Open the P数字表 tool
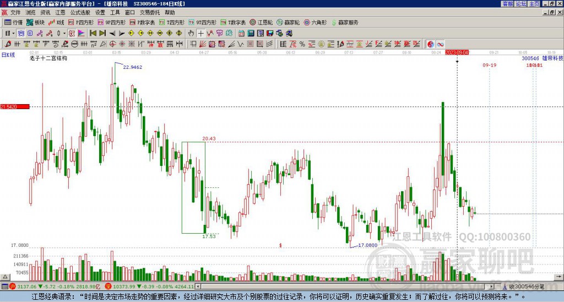 [x=143, y=23]
